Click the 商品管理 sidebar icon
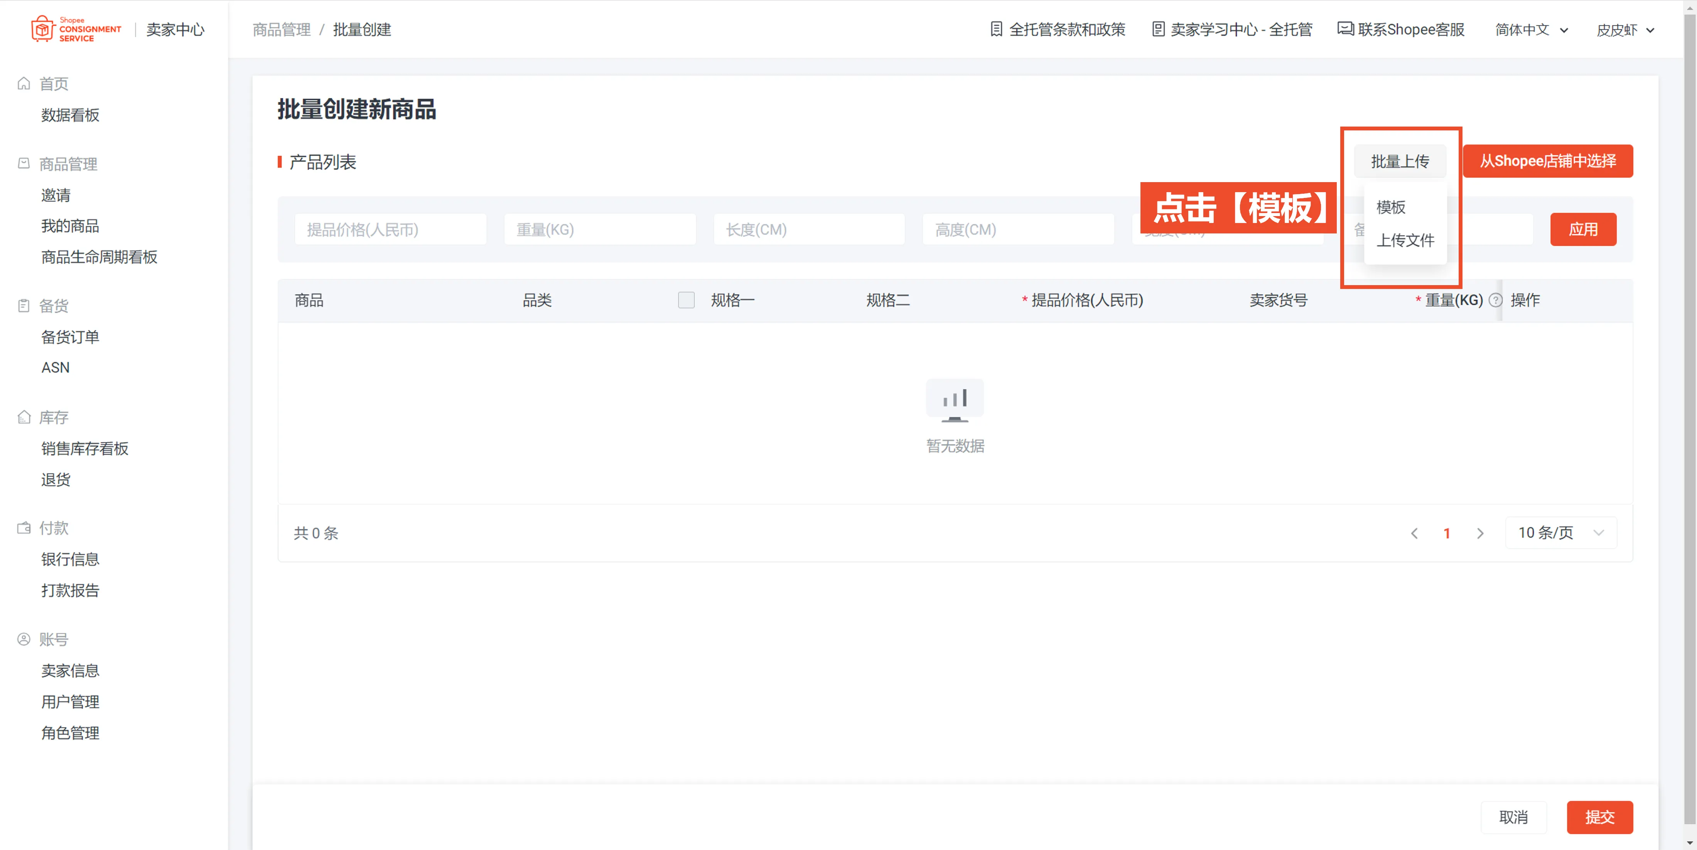 tap(24, 164)
